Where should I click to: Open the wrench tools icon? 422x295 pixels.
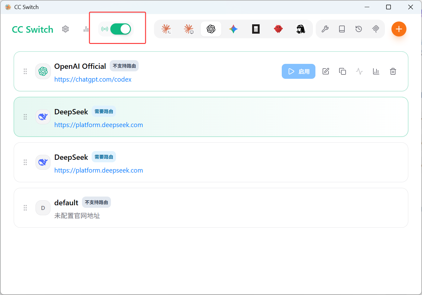click(x=325, y=29)
